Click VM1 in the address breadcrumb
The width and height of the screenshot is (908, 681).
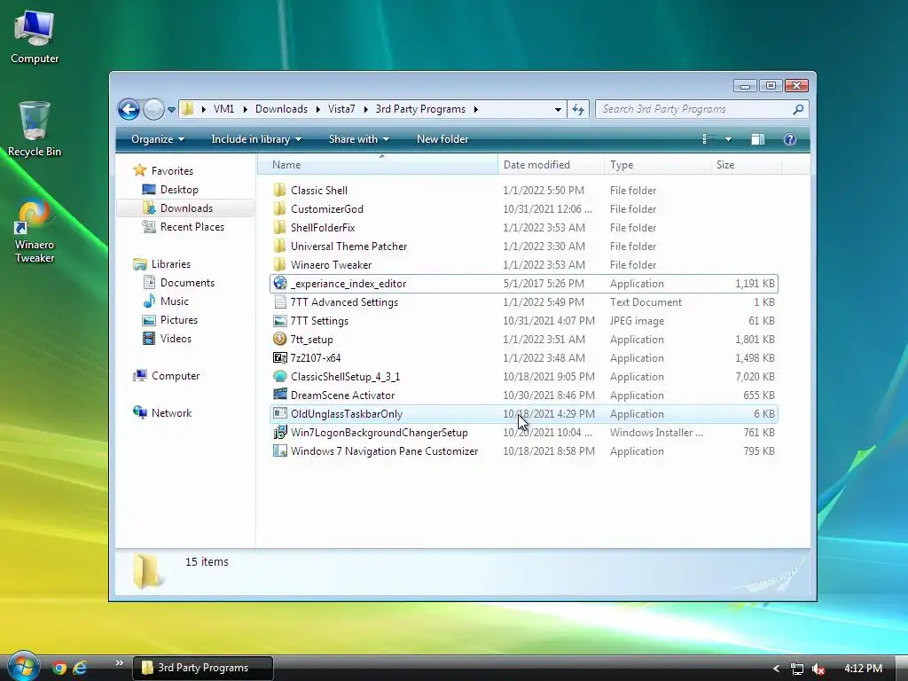click(223, 109)
